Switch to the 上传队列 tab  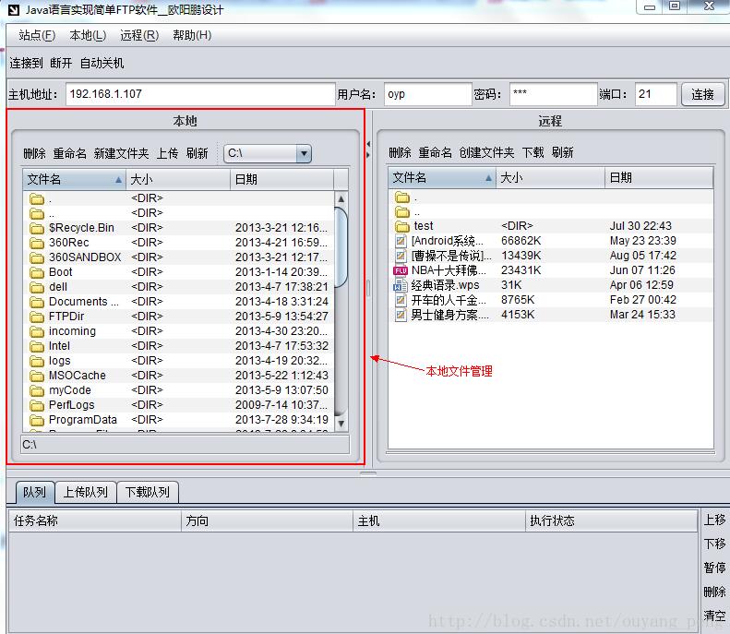click(x=86, y=492)
